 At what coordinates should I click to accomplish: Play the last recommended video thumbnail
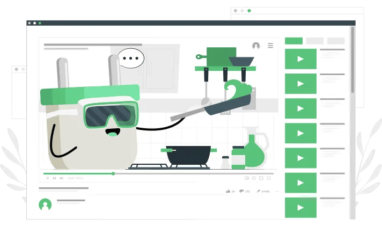[300, 207]
